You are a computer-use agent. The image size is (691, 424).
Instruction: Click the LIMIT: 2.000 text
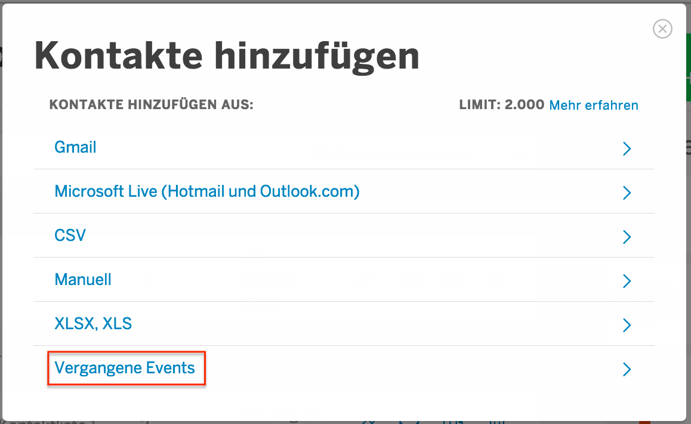[501, 105]
